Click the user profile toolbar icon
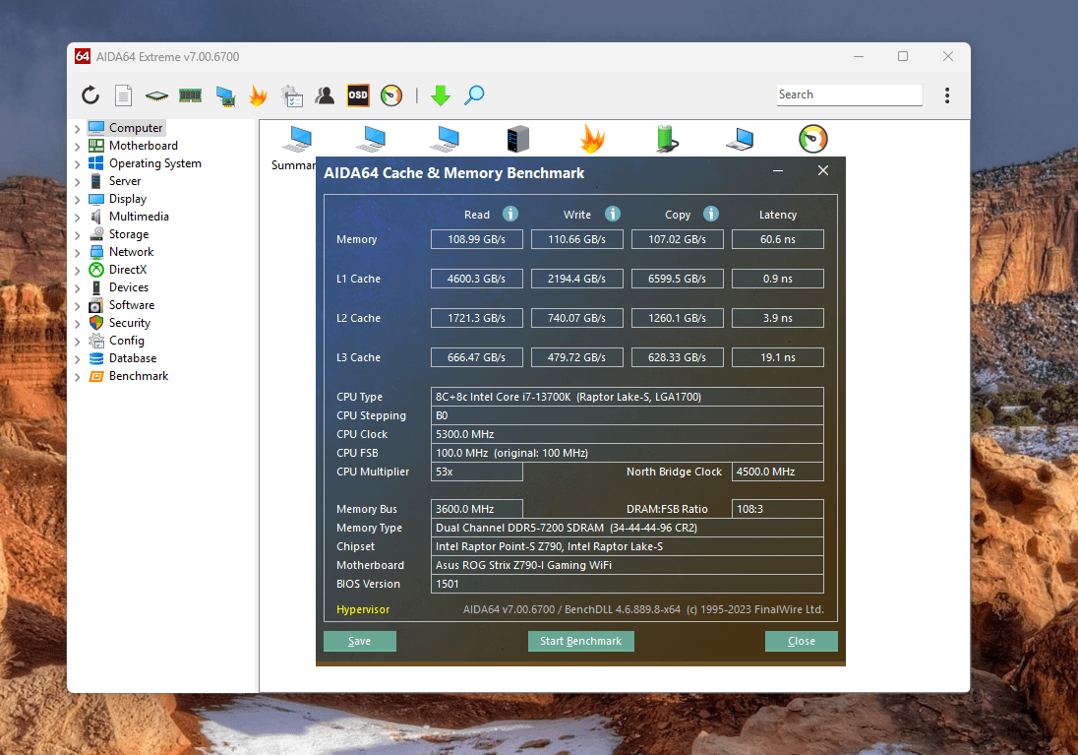The image size is (1078, 755). tap(325, 94)
